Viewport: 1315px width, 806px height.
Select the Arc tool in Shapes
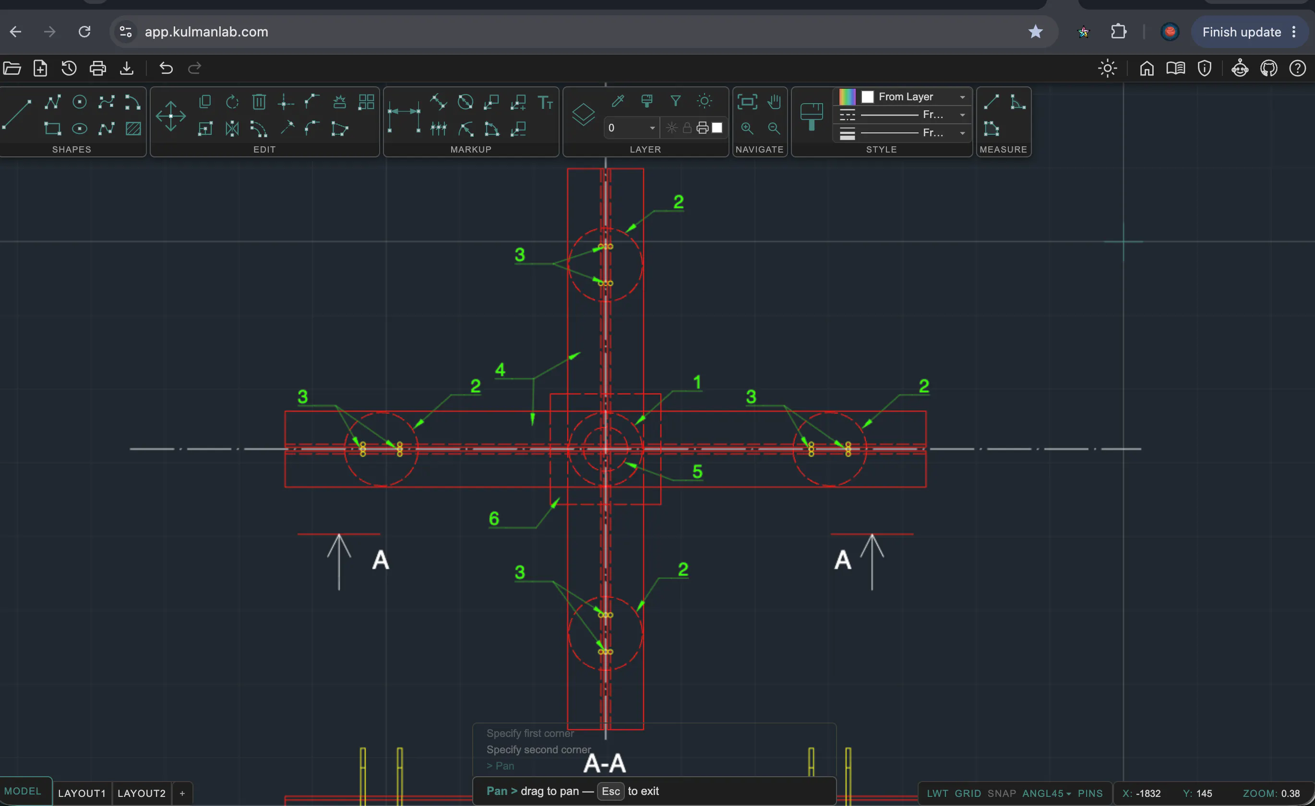pyautogui.click(x=132, y=101)
